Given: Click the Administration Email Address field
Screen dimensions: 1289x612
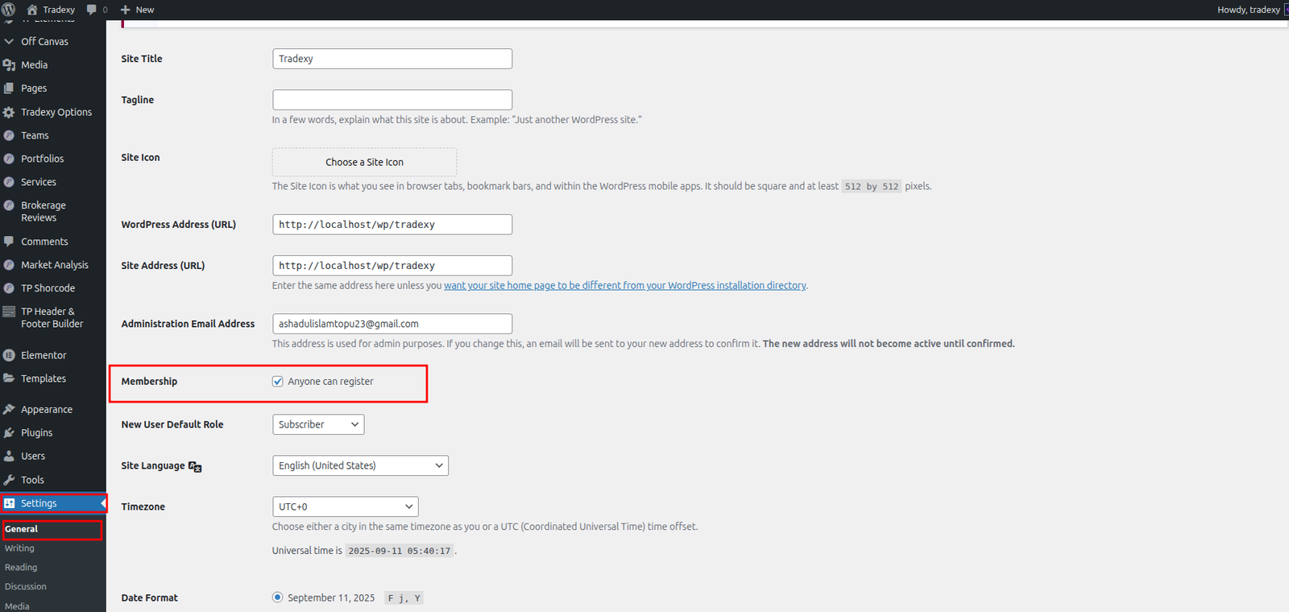Looking at the screenshot, I should pos(392,324).
